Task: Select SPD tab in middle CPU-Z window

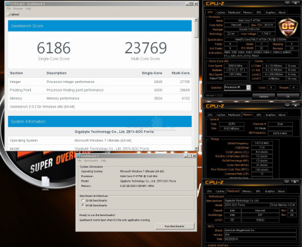Action: [x=258, y=115]
